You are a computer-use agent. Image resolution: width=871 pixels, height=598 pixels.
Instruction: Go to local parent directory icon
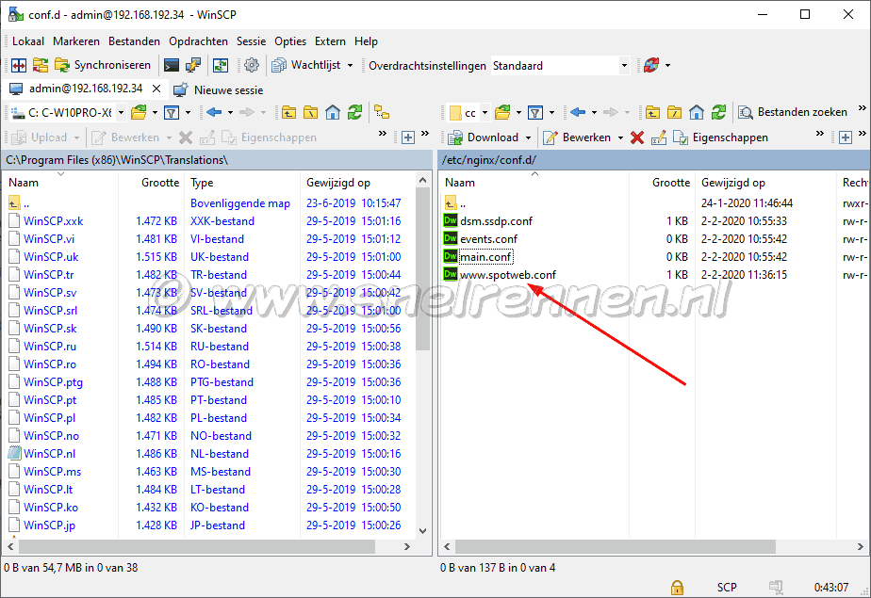(288, 113)
